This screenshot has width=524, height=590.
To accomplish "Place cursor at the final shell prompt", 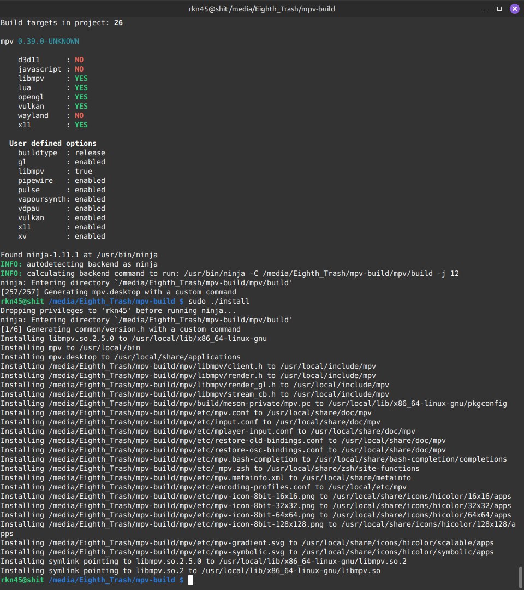I will (190, 580).
